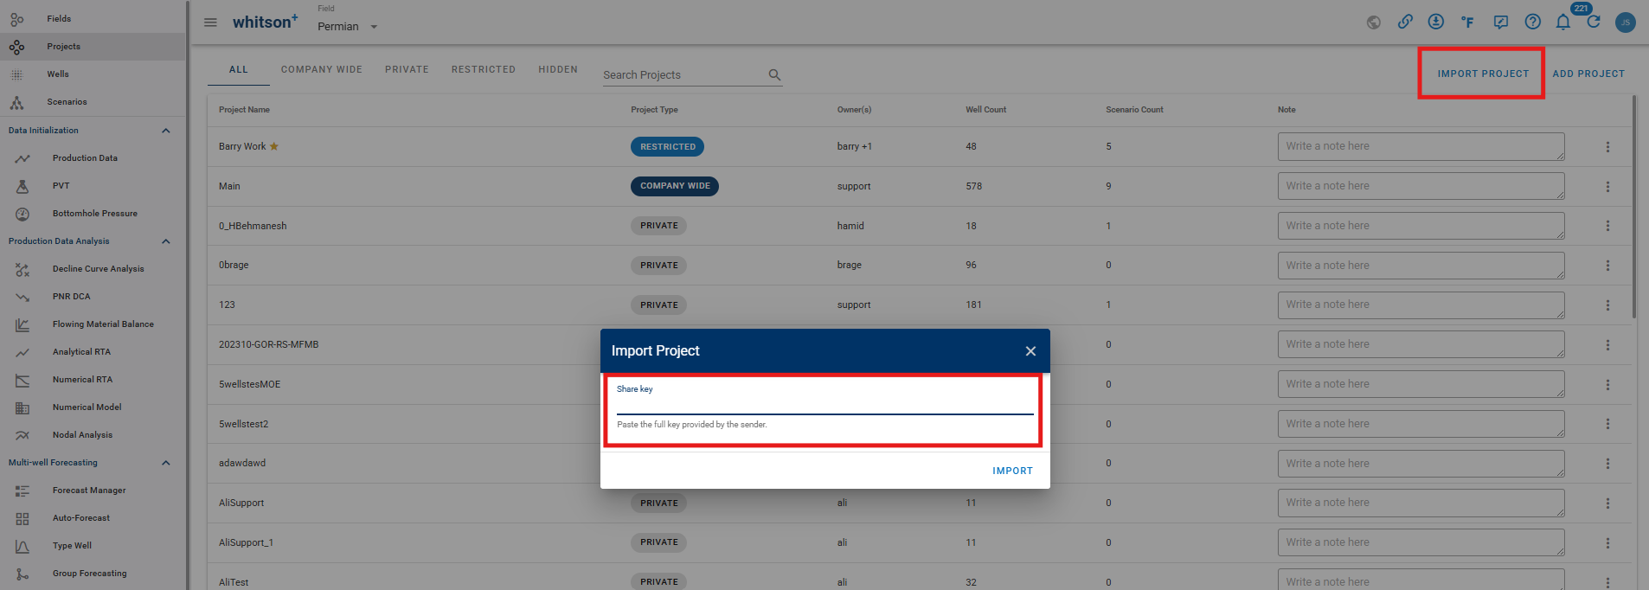Open the three-dot menu for 0_HBehmanesh

(x=1607, y=226)
